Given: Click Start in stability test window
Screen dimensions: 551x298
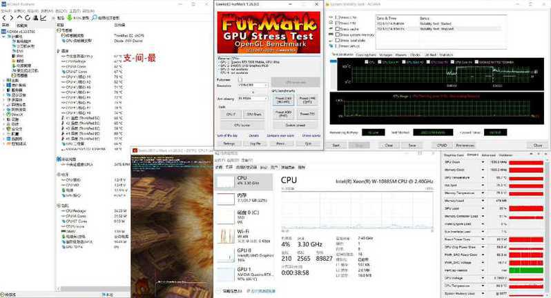Looking at the screenshot, I should [x=336, y=145].
